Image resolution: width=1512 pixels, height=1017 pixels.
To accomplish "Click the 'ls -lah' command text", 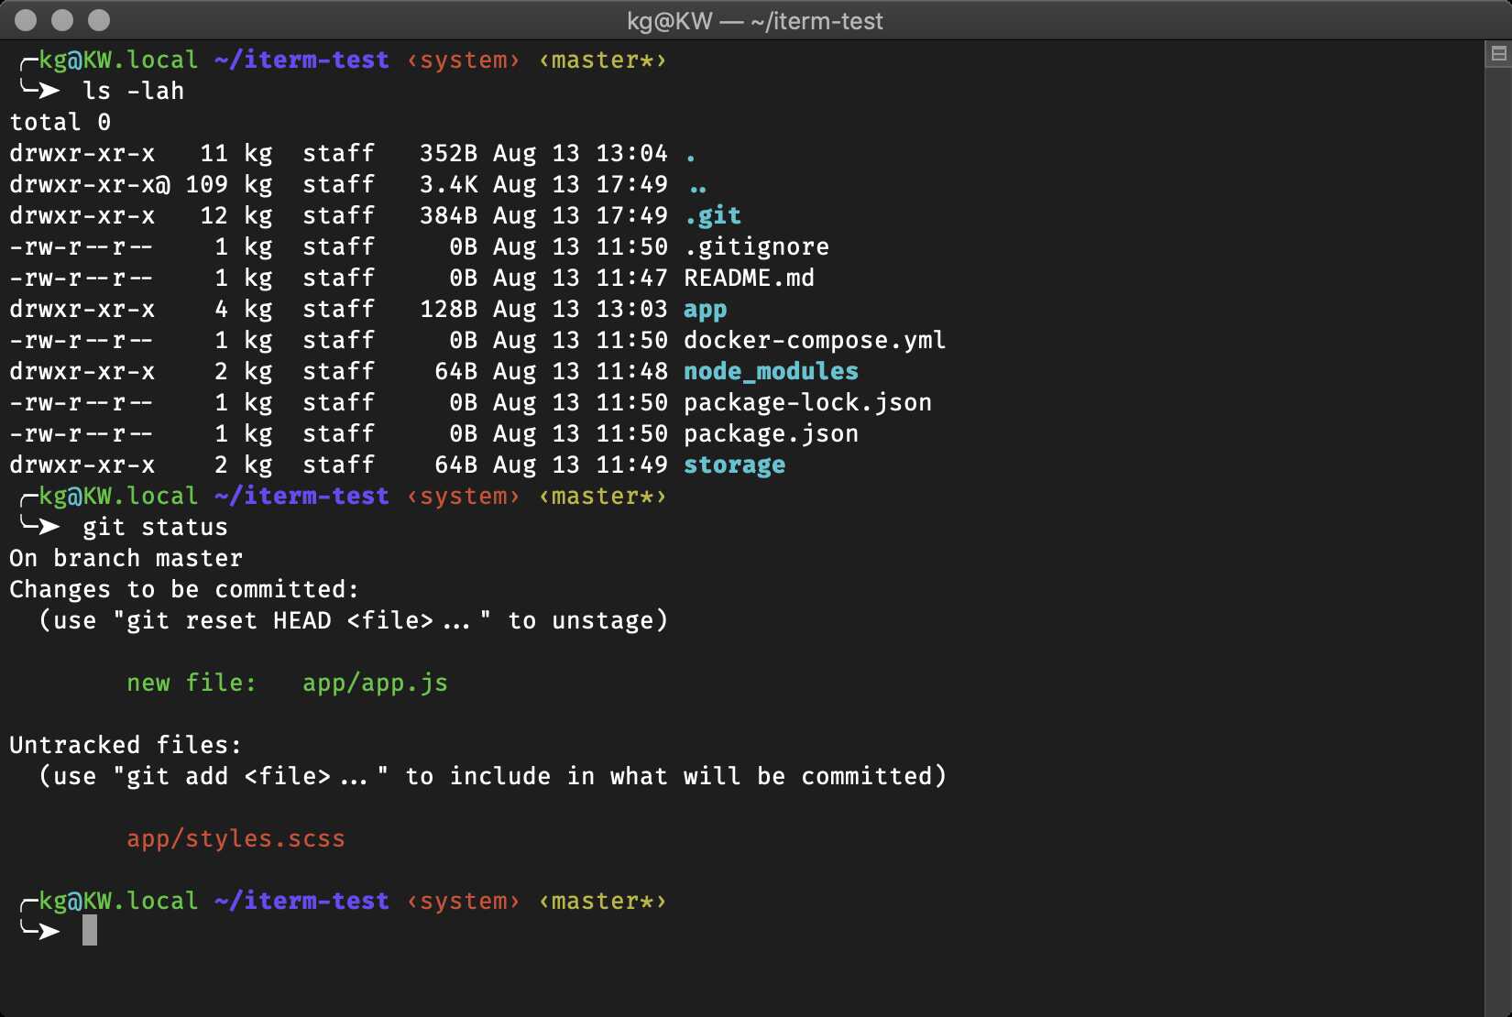I will (134, 91).
